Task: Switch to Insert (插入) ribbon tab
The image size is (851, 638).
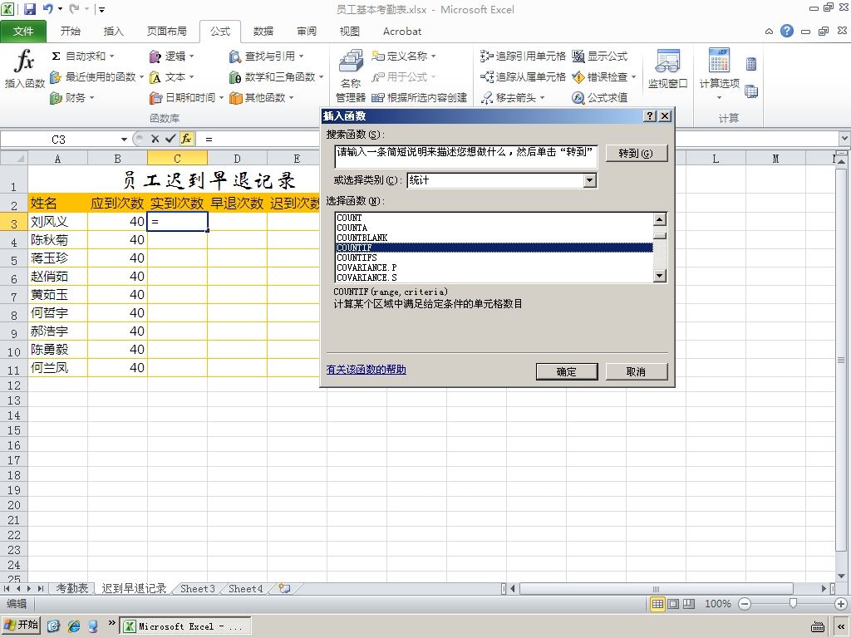Action: pyautogui.click(x=113, y=32)
